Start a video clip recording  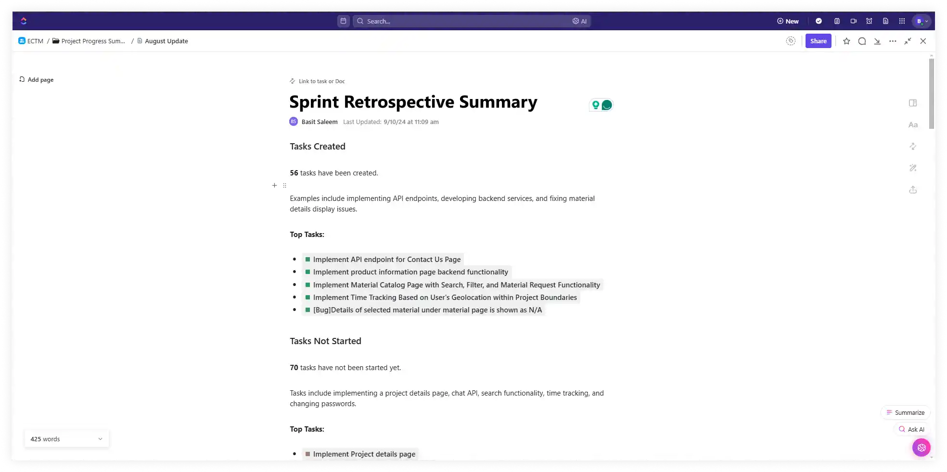(x=853, y=21)
